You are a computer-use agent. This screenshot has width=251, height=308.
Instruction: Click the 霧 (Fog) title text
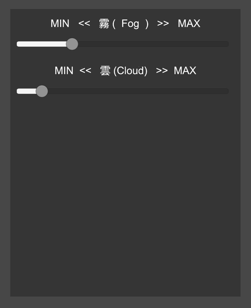pos(124,24)
